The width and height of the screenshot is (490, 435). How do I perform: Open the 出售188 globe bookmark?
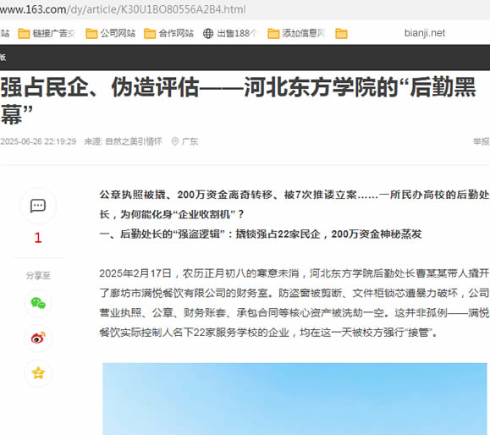230,33
